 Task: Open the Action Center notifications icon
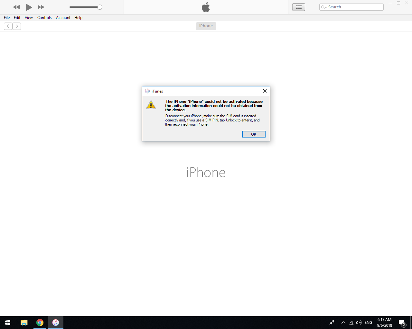pyautogui.click(x=402, y=323)
